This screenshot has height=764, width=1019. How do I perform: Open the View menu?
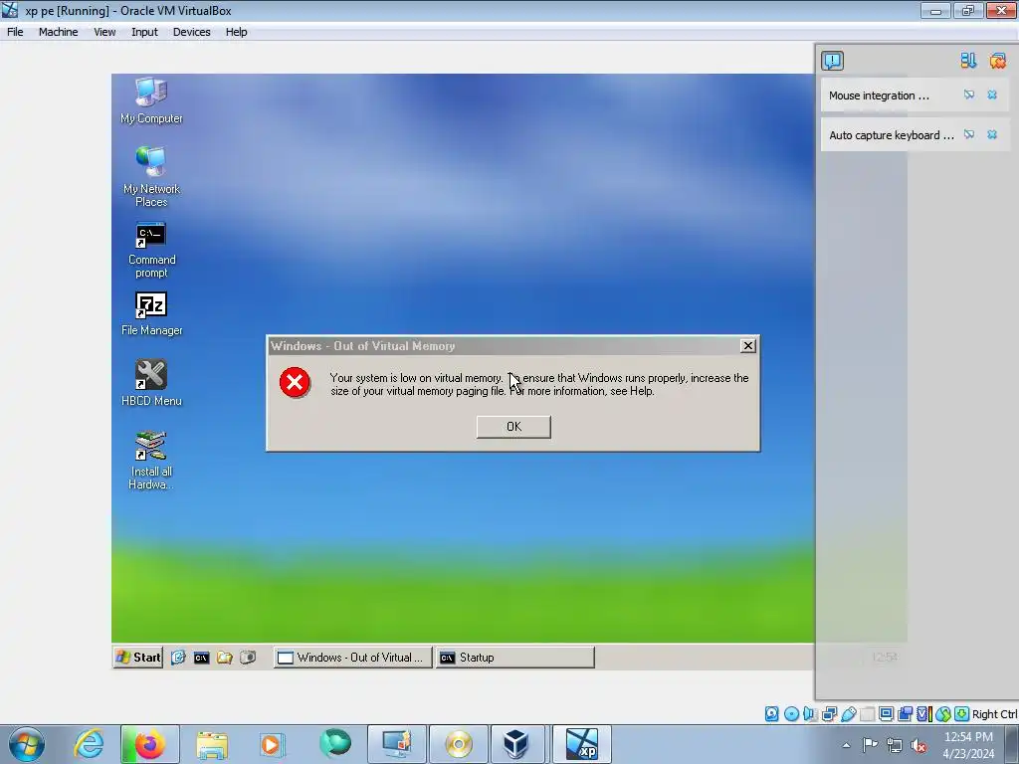tap(104, 32)
